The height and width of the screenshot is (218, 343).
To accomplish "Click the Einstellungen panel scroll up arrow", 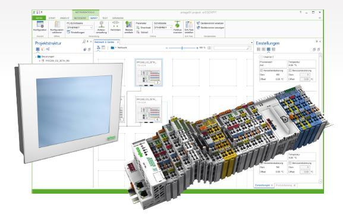I will 320,55.
